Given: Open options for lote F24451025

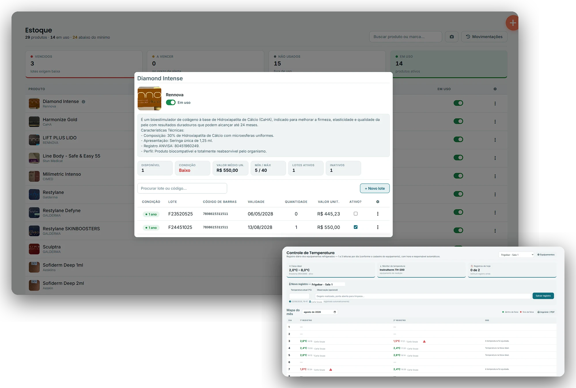Looking at the screenshot, I should (378, 227).
